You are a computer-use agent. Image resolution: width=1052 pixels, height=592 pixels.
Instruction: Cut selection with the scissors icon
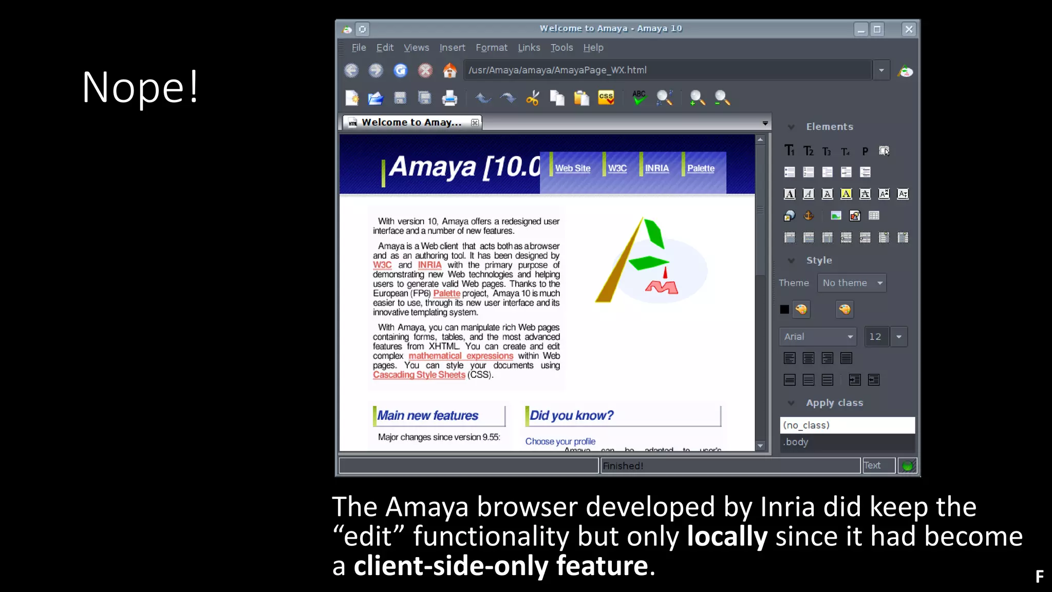point(533,98)
